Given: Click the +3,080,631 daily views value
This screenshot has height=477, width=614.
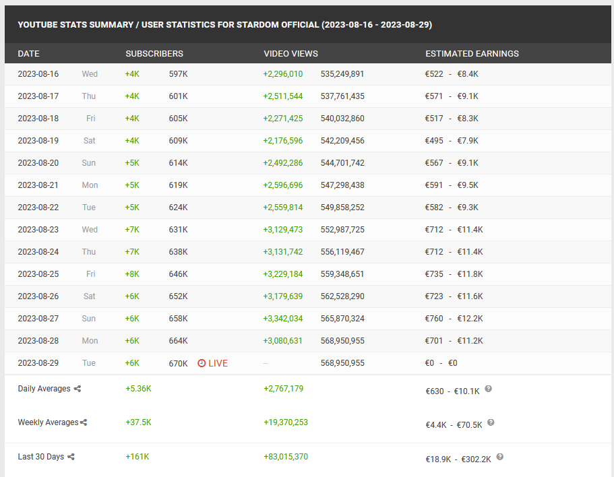Looking at the screenshot, I should [x=282, y=341].
